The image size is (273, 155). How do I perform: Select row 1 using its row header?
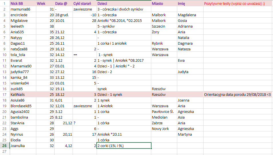[x=5, y=4]
